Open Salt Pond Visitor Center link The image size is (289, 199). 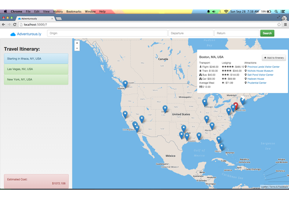[260, 75]
